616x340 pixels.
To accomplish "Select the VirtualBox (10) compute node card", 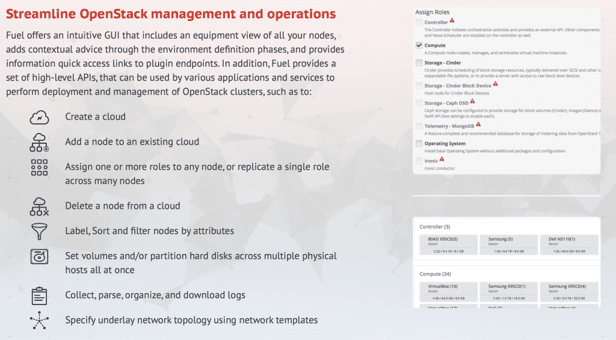I will pyautogui.click(x=448, y=292).
